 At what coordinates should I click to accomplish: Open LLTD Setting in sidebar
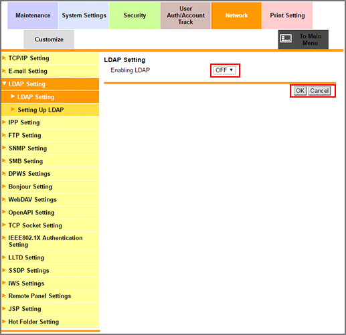coord(50,258)
